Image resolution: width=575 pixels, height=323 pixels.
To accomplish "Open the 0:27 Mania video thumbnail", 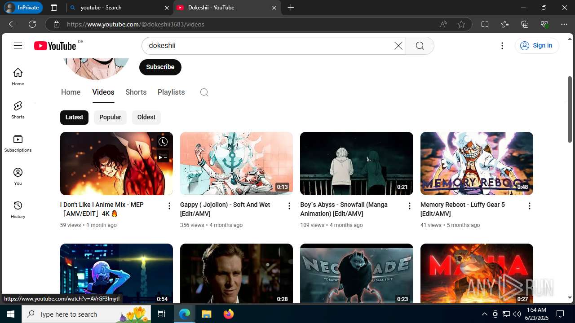I will click(477, 274).
